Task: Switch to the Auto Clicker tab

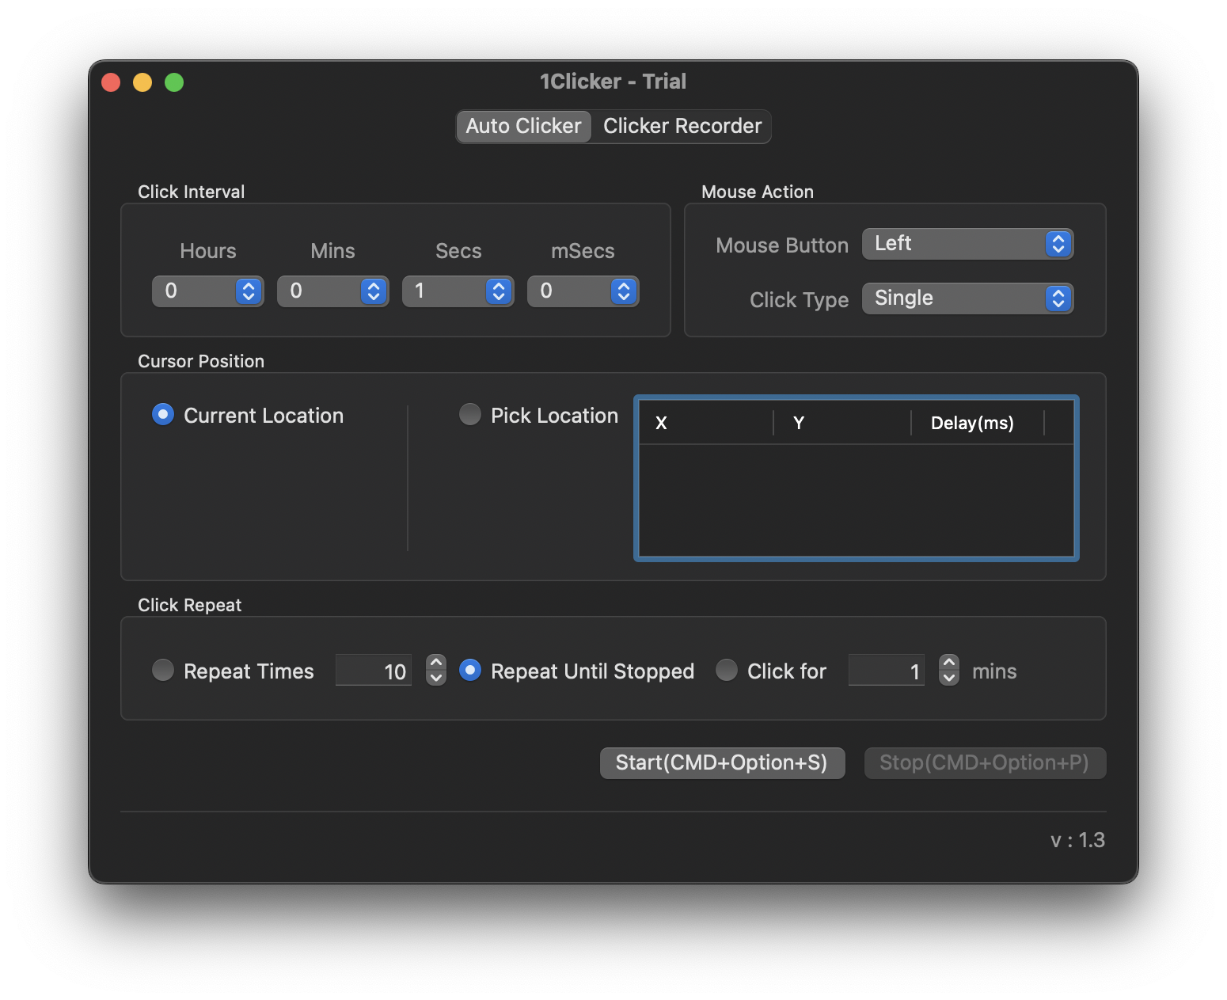Action: [x=523, y=127]
